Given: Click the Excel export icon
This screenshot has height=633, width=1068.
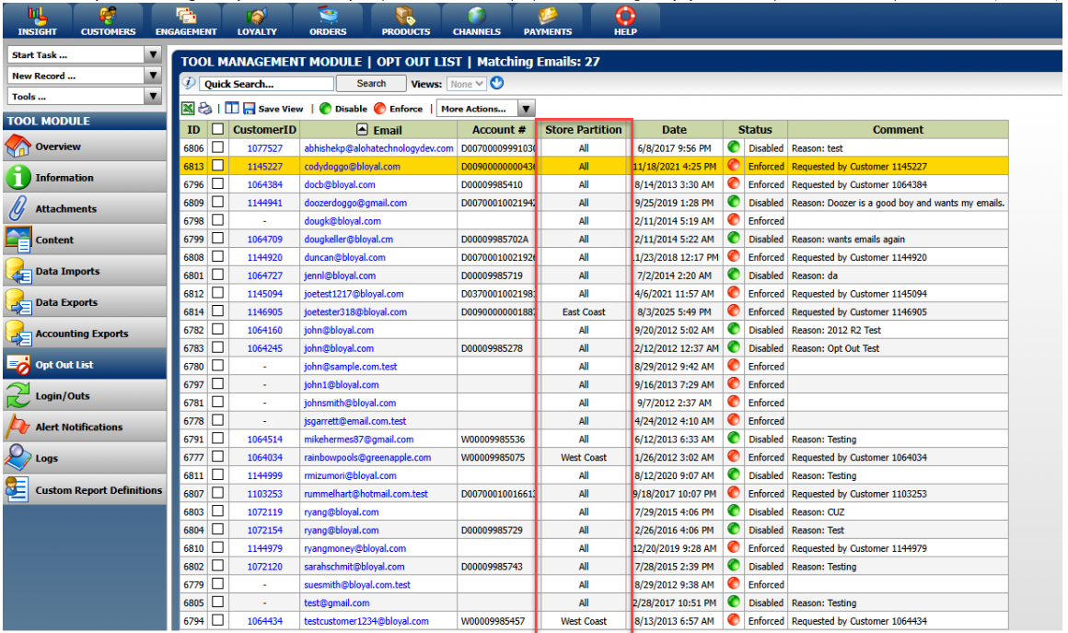Looking at the screenshot, I should coord(188,109).
